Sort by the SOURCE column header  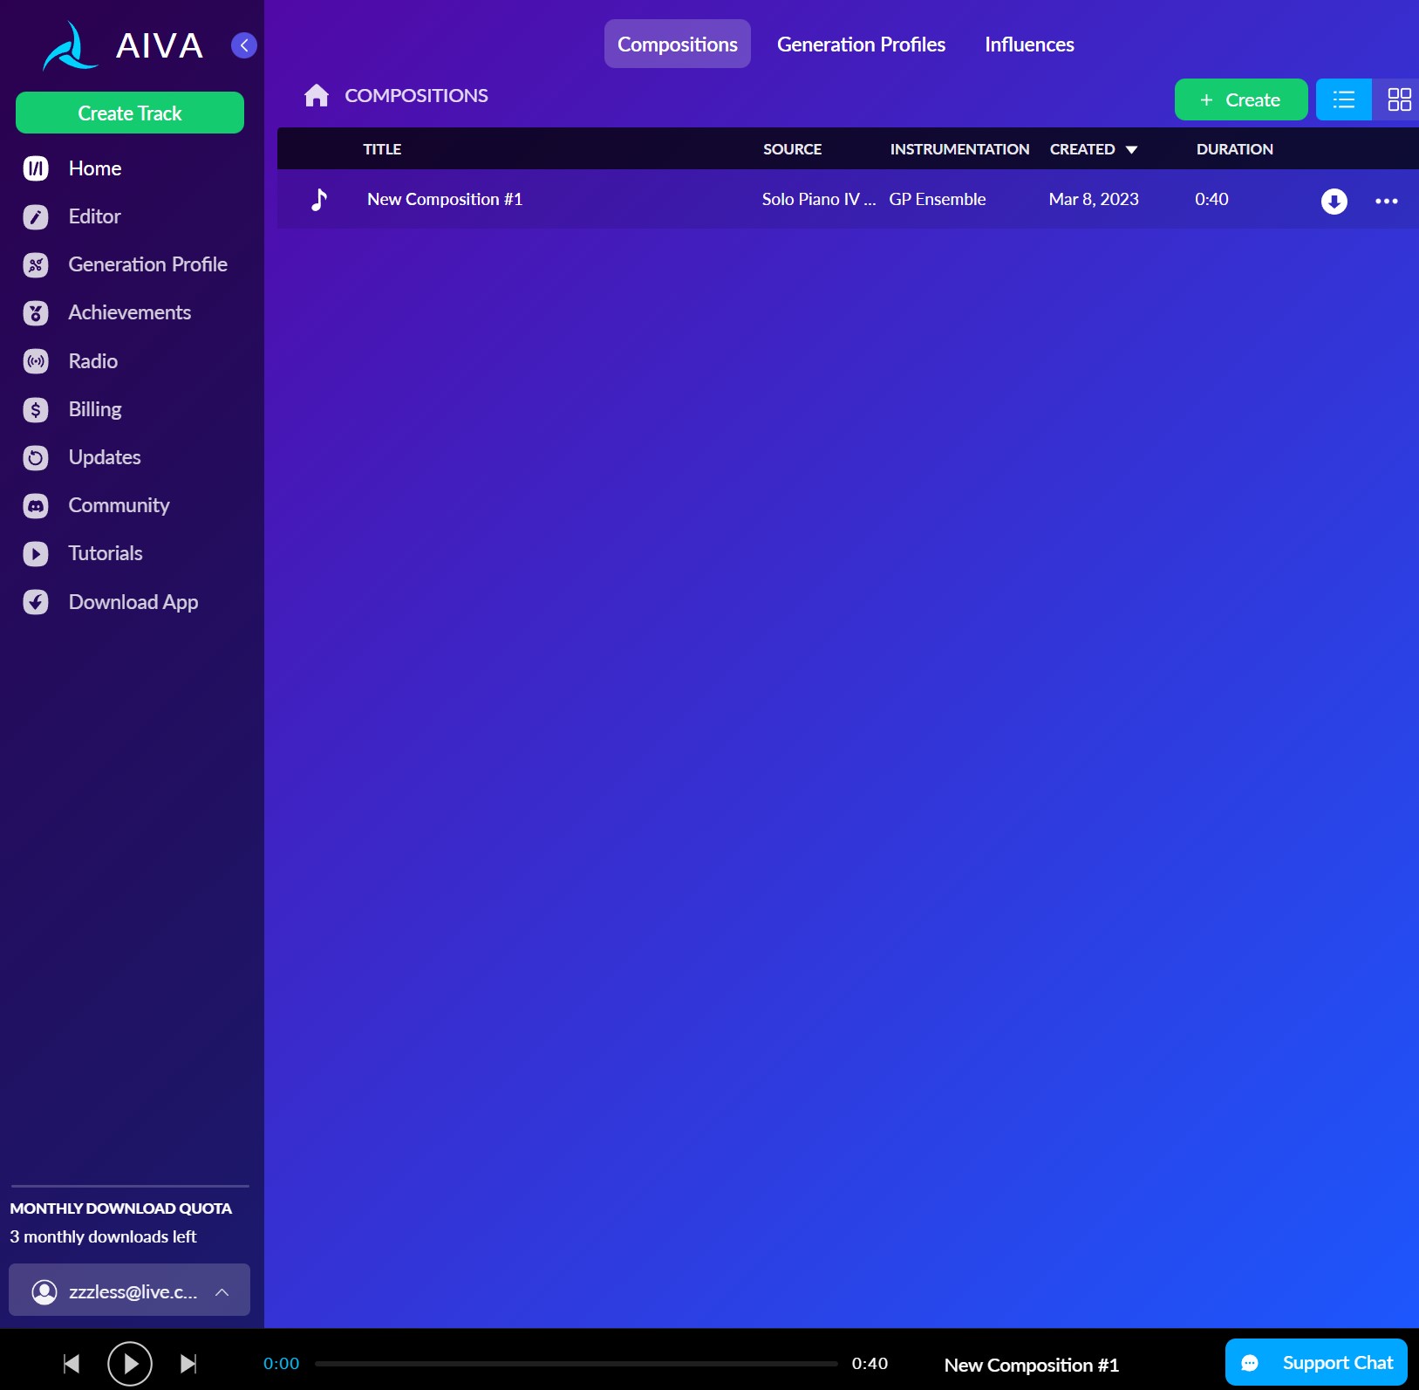pos(792,149)
